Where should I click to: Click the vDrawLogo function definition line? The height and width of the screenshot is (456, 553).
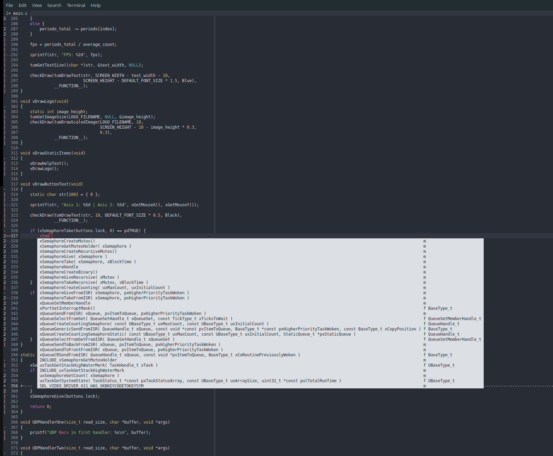pos(44,101)
